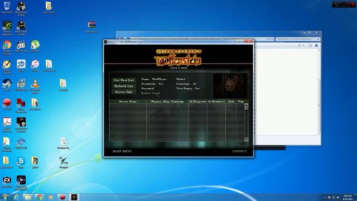This screenshot has height=201, width=357.
Task: Open the Windows Start menu
Action: coord(4,197)
